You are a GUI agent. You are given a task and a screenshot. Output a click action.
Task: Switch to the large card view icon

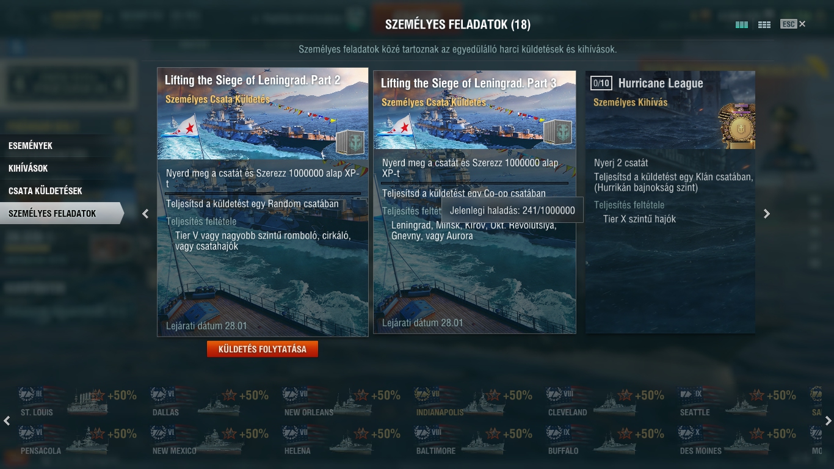(x=742, y=25)
